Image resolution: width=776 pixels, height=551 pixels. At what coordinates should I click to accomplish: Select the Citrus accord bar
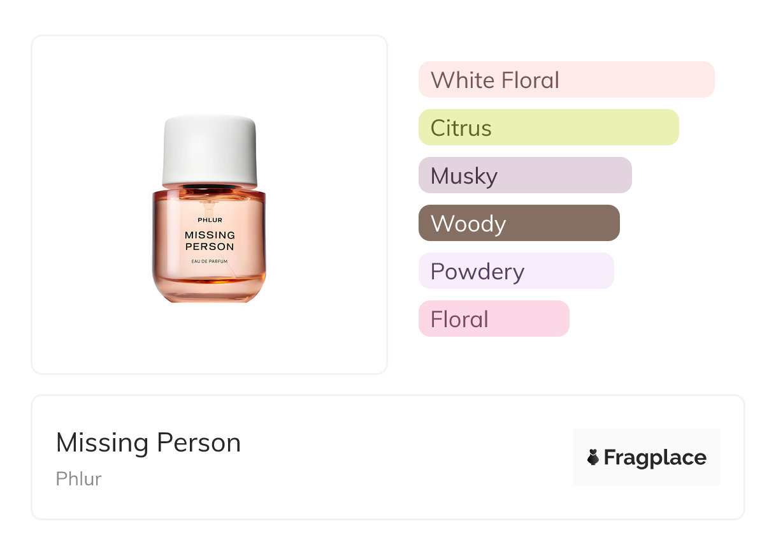(x=549, y=128)
